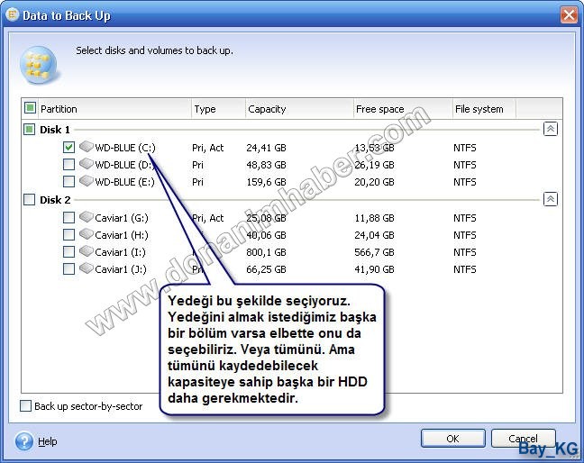Select the Caviar1 (I:) partition name
The image size is (584, 463).
click(x=120, y=252)
